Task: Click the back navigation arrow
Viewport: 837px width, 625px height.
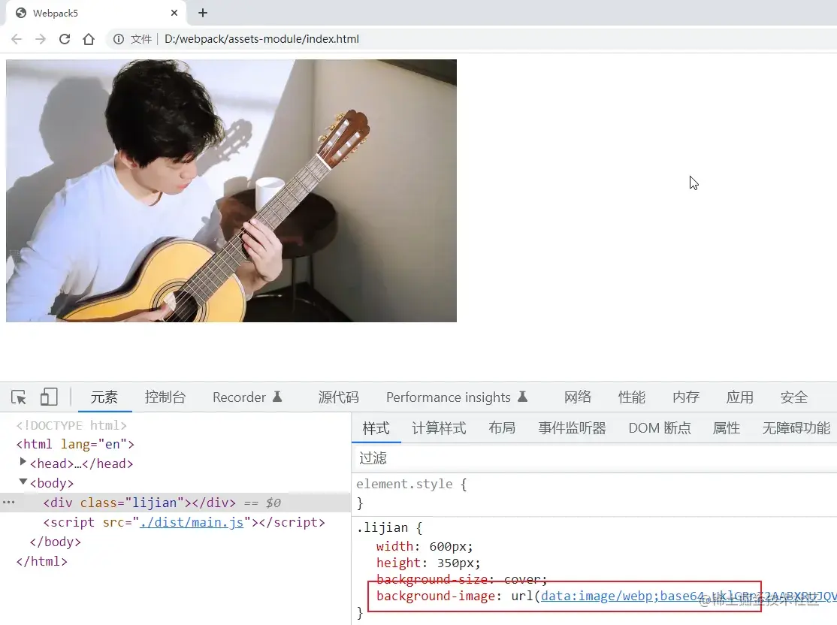Action: coord(17,38)
